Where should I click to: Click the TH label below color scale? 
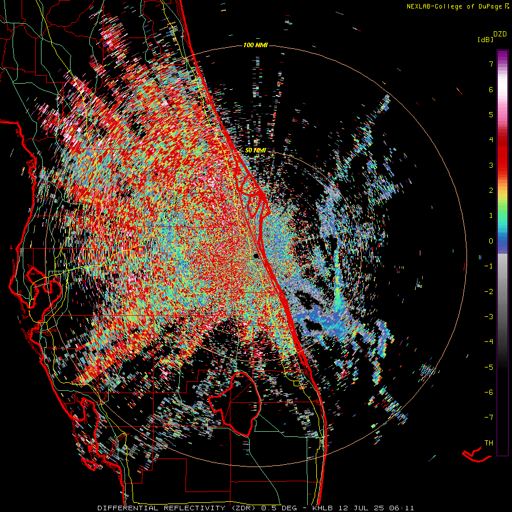point(489,443)
